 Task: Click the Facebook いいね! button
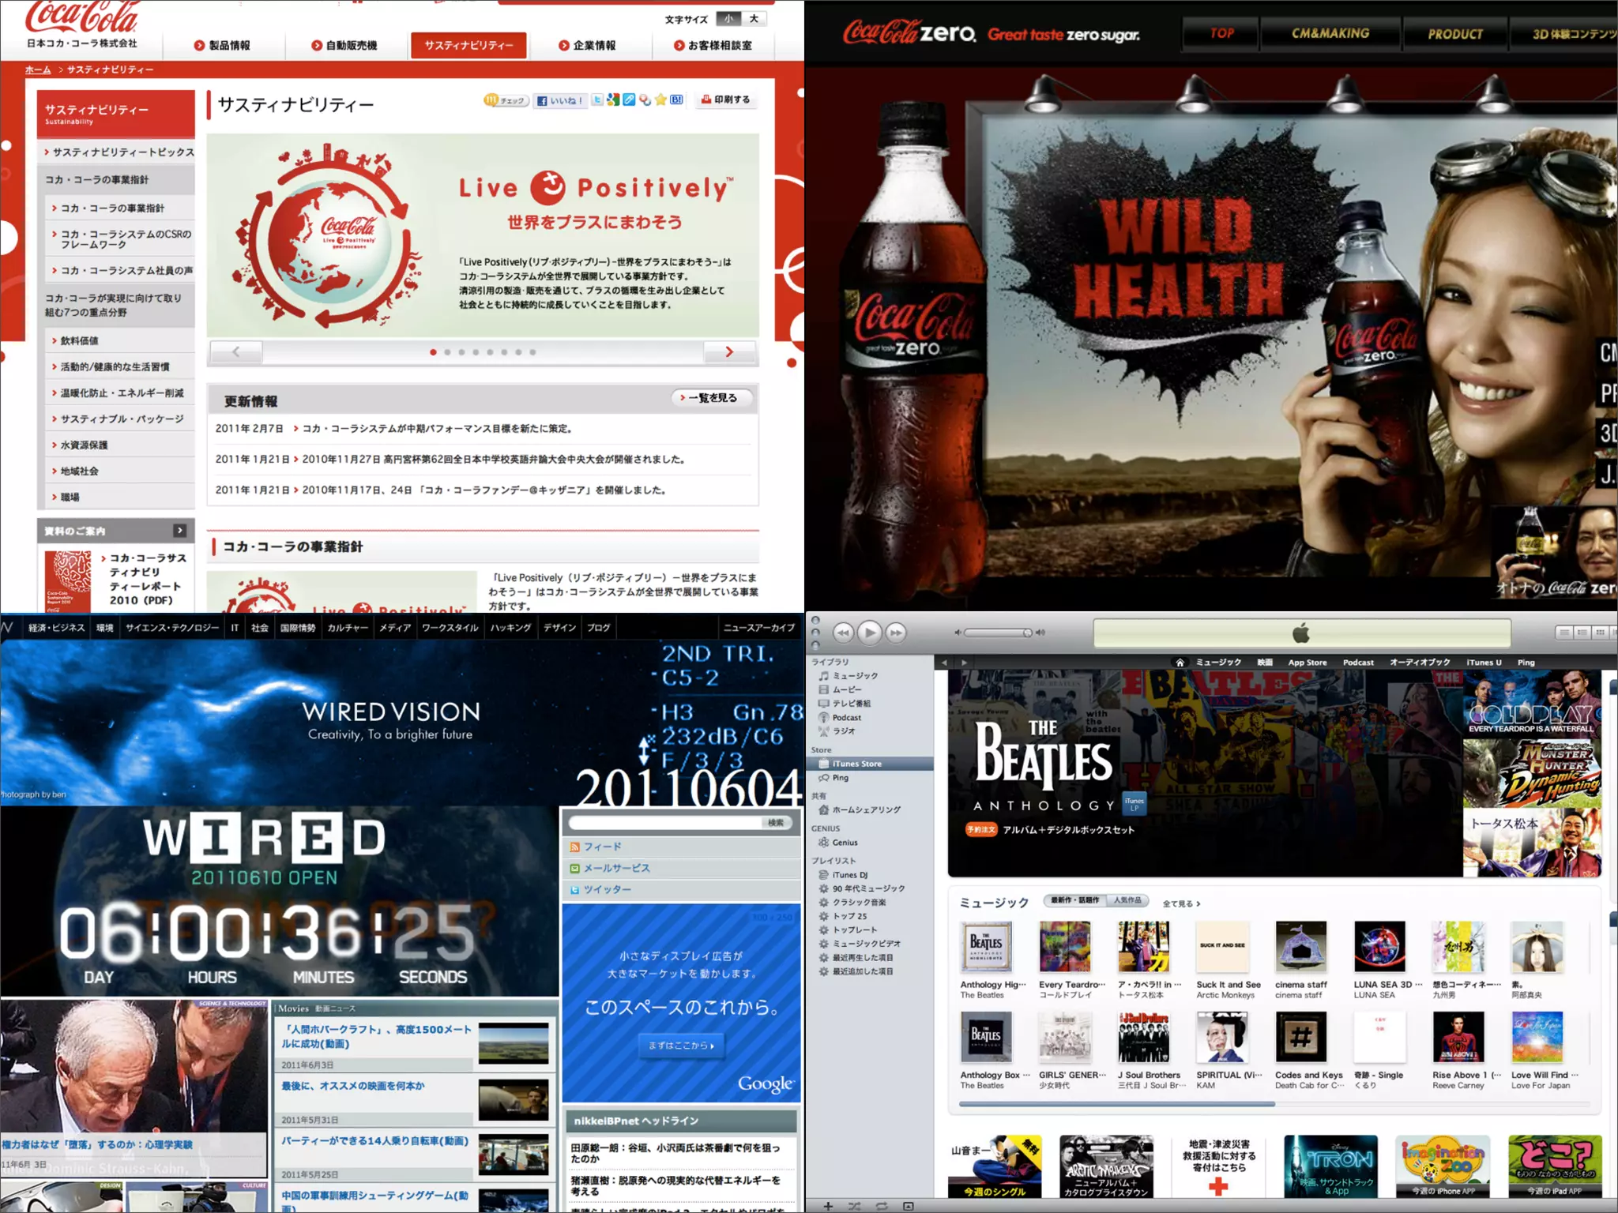[x=560, y=100]
